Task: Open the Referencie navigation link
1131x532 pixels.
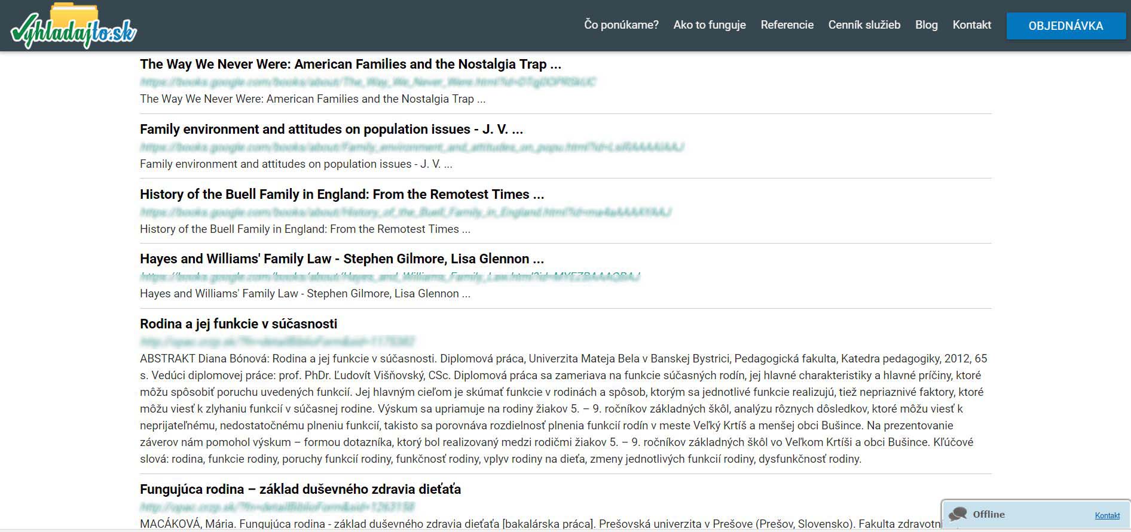Action: (x=787, y=25)
